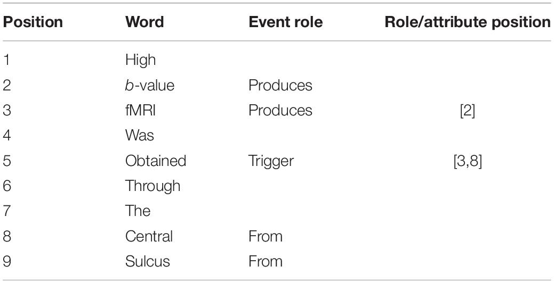Click From in the Sulcus row
The width and height of the screenshot is (554, 283).
[266, 262]
